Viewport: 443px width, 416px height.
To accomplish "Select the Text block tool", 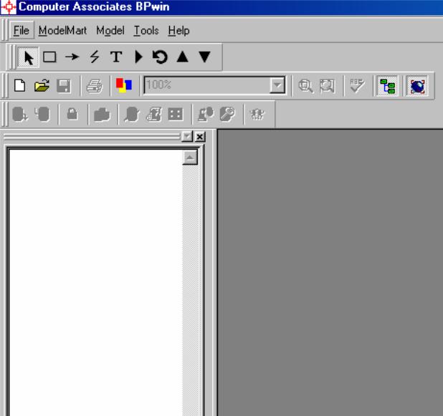I will 116,57.
